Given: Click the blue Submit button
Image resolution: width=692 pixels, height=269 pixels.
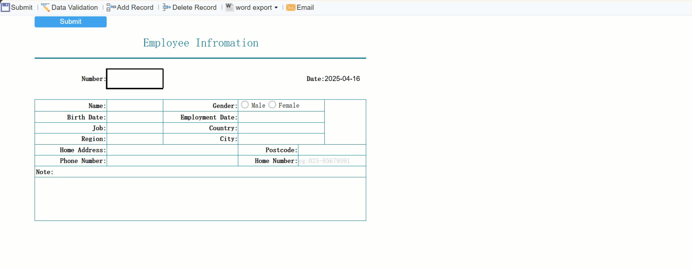Looking at the screenshot, I should tap(71, 22).
